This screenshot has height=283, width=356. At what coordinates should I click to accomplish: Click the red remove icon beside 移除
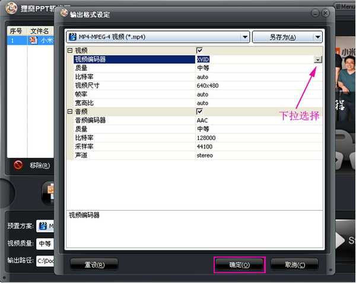pos(18,165)
